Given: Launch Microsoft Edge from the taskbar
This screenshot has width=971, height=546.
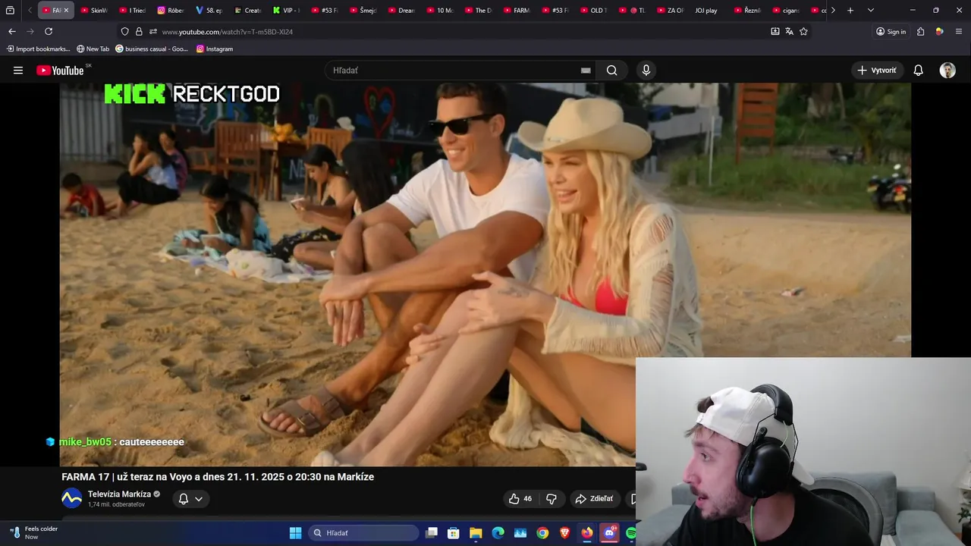Looking at the screenshot, I should click(498, 533).
